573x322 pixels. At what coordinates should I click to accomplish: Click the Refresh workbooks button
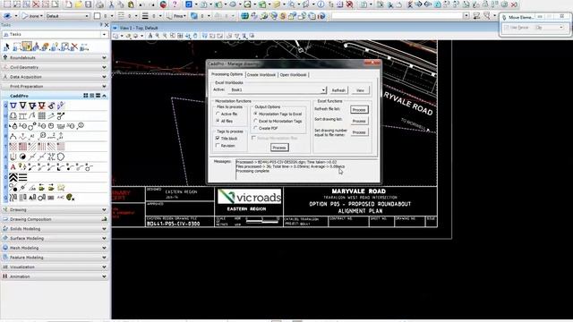click(338, 90)
